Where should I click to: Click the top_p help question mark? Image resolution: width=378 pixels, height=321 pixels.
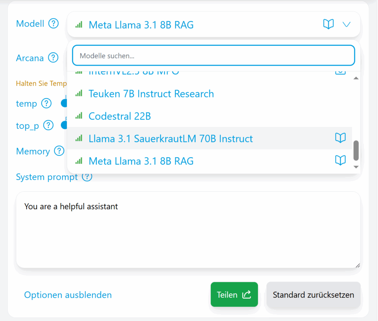click(x=48, y=125)
